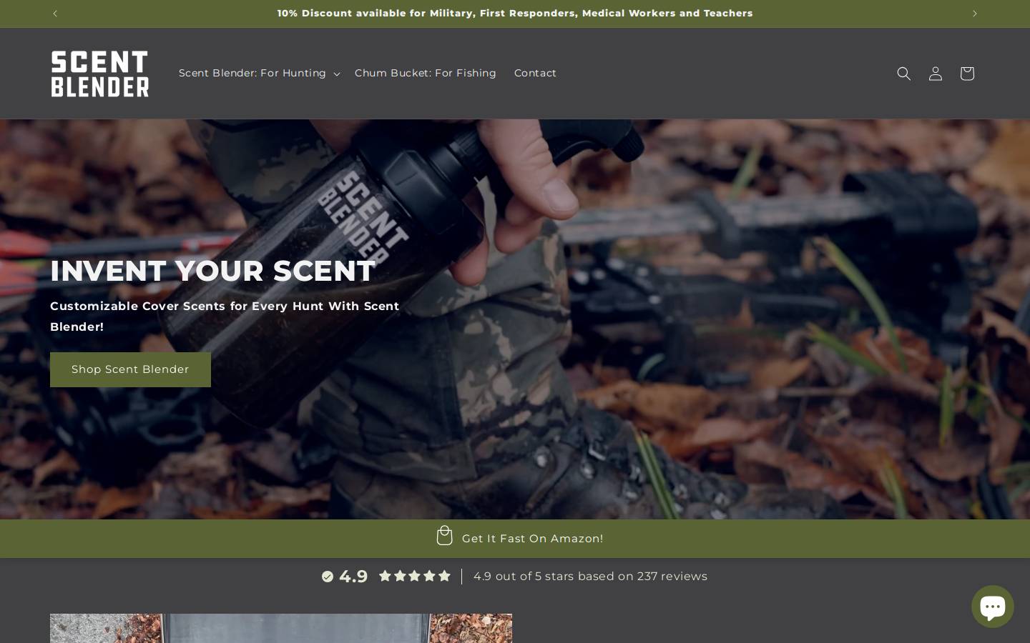1030x643 pixels.
Task: Advance to the next announcement
Action: (x=974, y=14)
